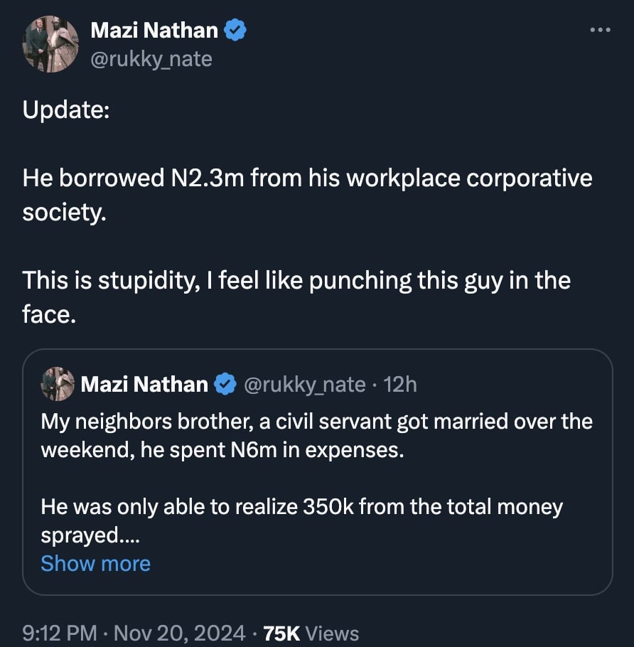
Task: Click the "Update:" line of the tweet
Action: (65, 110)
